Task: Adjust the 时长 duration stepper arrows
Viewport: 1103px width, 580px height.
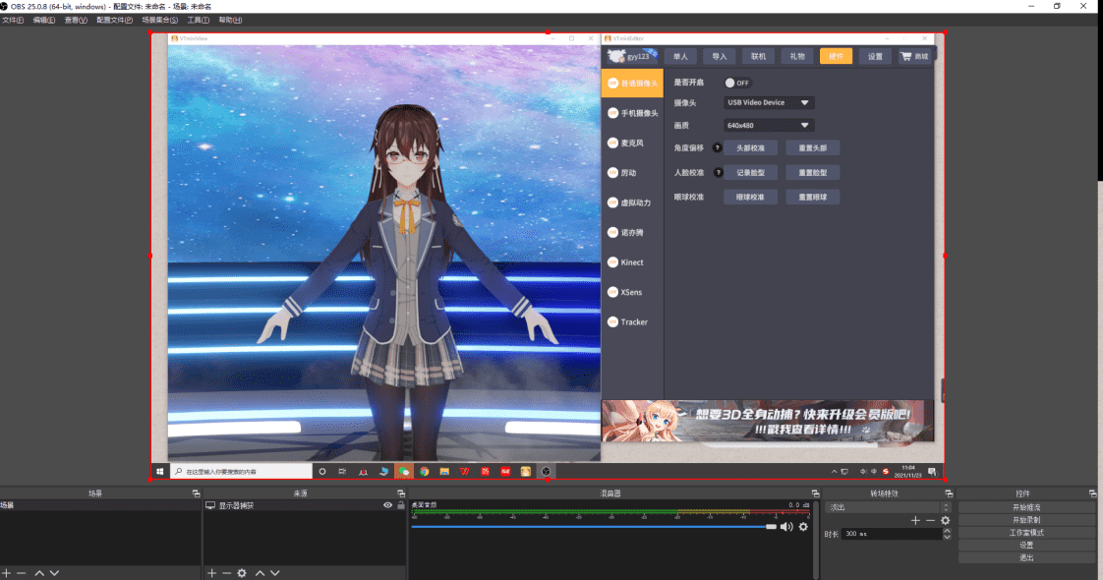Action: coord(947,534)
